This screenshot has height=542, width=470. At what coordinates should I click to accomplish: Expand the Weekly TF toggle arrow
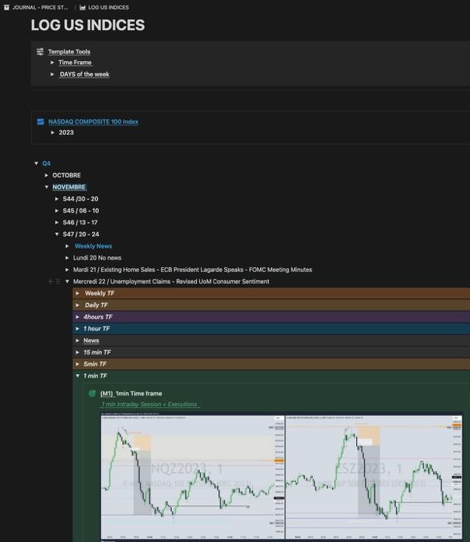(x=77, y=293)
